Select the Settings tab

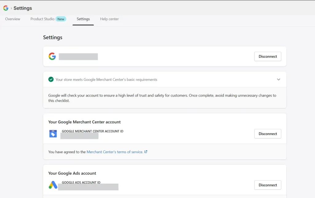[x=83, y=19]
